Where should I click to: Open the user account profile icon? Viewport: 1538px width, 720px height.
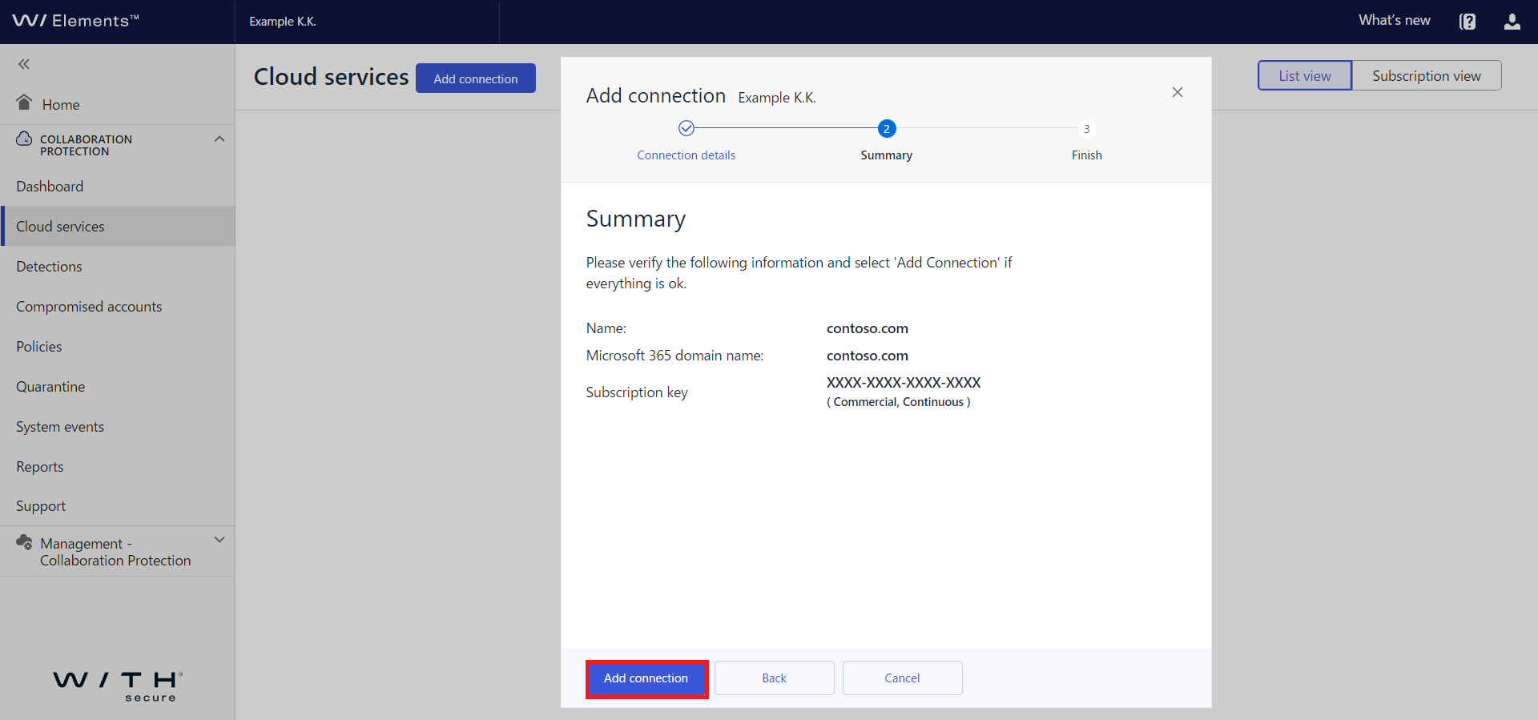pos(1512,22)
